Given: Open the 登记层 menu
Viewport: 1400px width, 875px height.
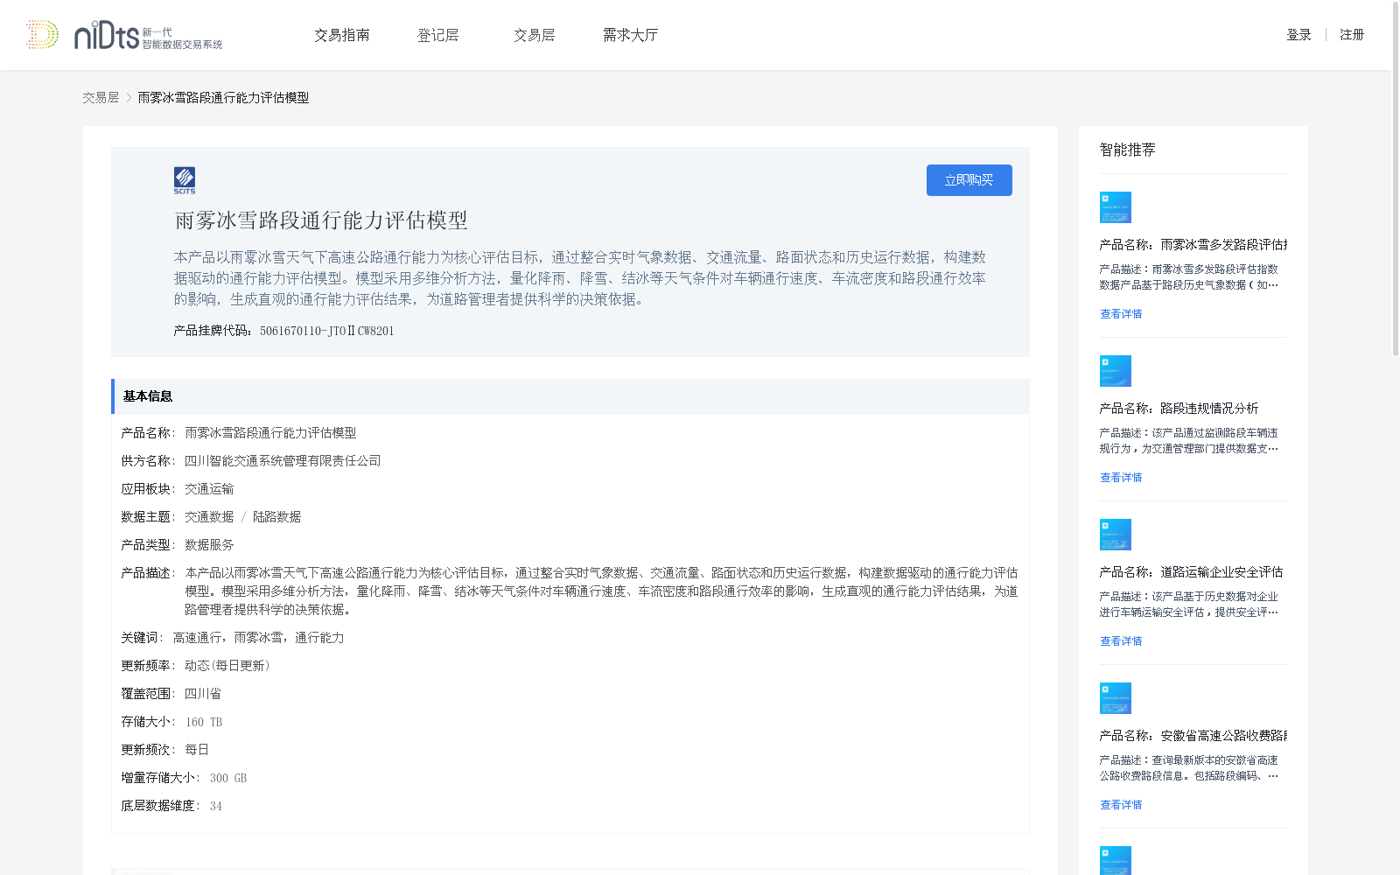Looking at the screenshot, I should pyautogui.click(x=437, y=35).
